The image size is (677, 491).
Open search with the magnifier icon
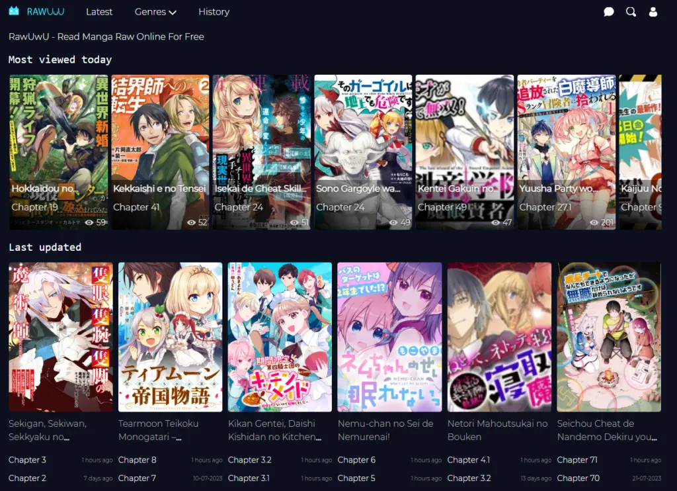click(631, 12)
